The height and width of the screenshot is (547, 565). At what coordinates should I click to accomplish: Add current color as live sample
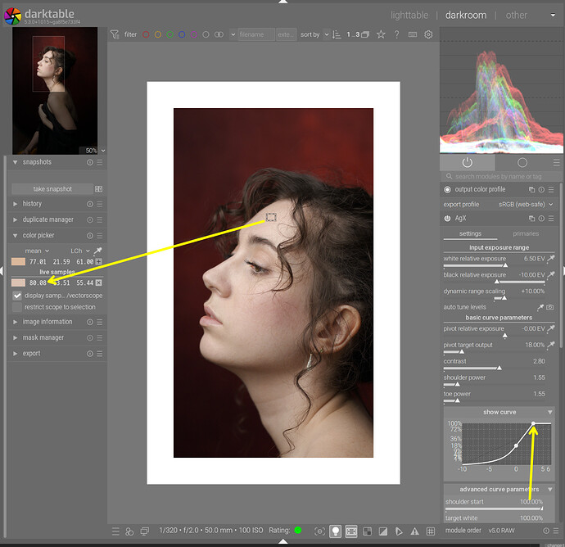click(x=98, y=261)
